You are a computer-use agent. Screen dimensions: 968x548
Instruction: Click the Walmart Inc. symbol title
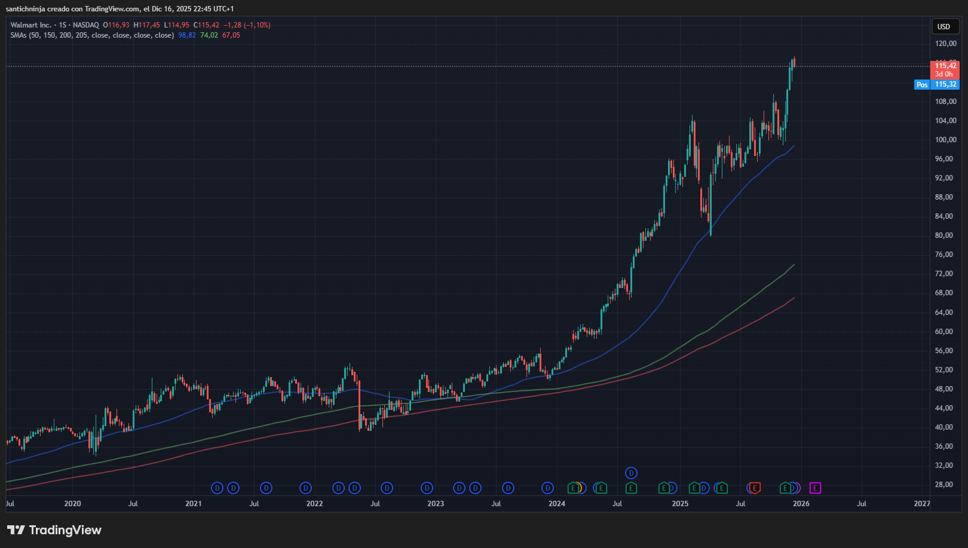point(31,25)
